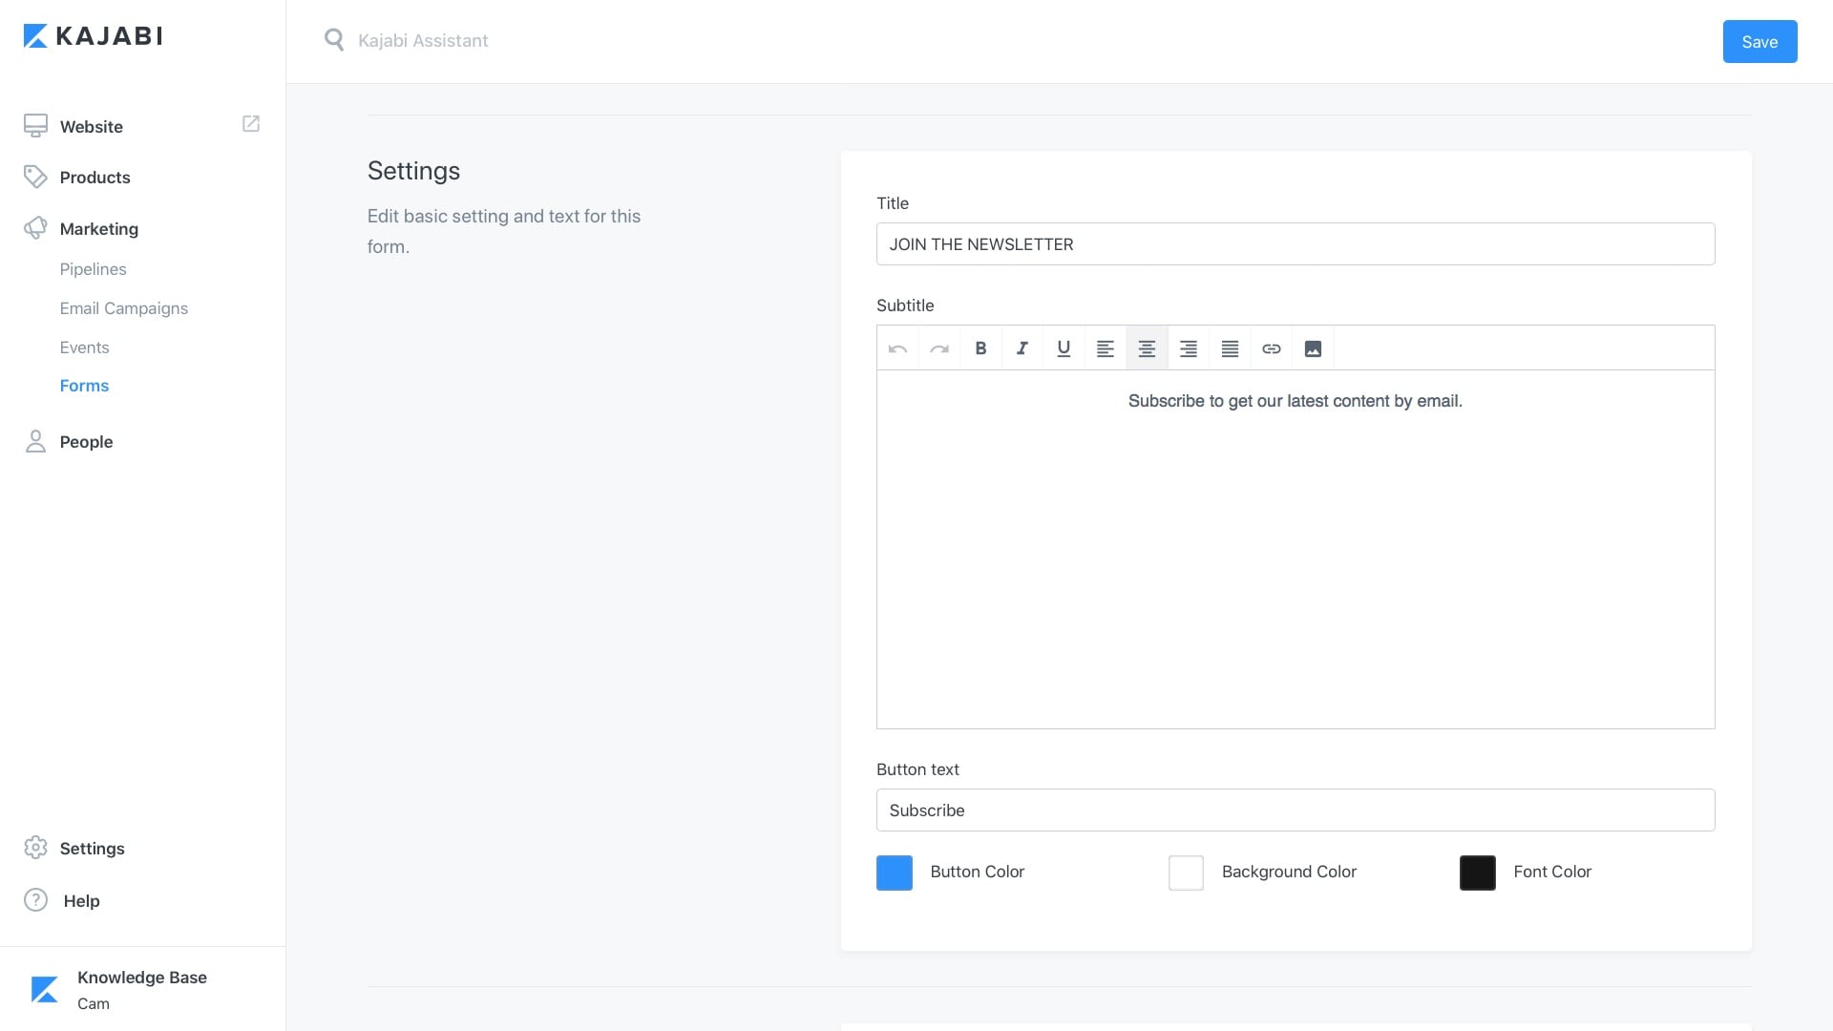
Task: Justify the subtitle text
Action: coord(1230,348)
